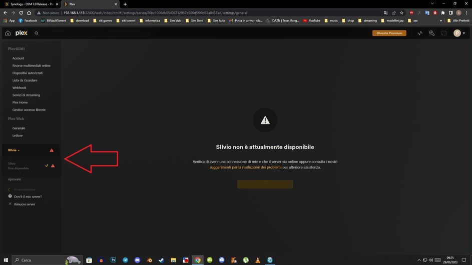Open Plex Web Generale settings
Image resolution: width=472 pixels, height=265 pixels.
coord(19,128)
